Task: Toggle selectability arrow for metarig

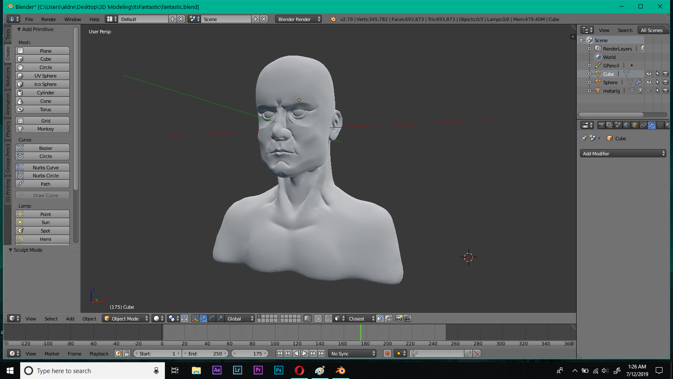Action: (657, 91)
